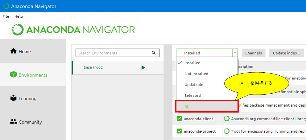Viewport: 306px width, 140px height.
Task: Choose the Updatable filter option
Action: click(207, 85)
